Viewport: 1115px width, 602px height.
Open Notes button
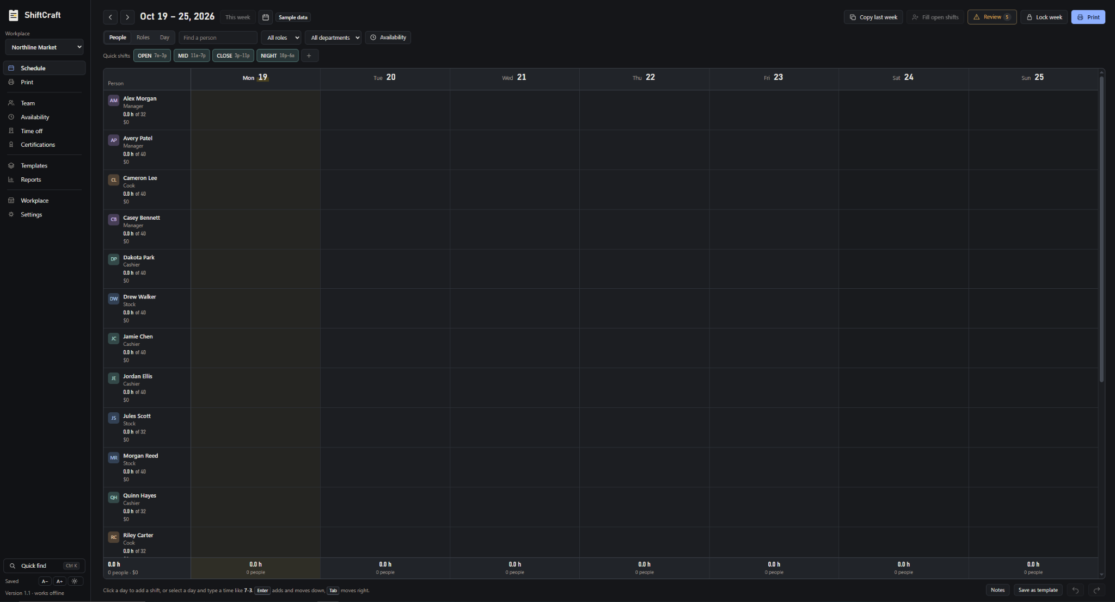coord(997,590)
